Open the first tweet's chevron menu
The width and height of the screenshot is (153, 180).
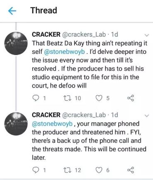tap(147, 35)
